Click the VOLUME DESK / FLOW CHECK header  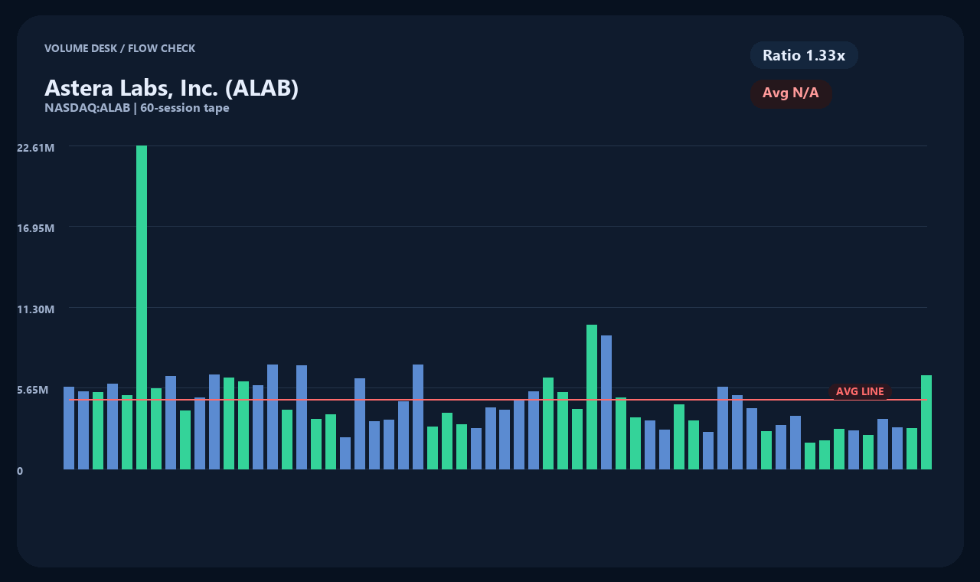119,48
